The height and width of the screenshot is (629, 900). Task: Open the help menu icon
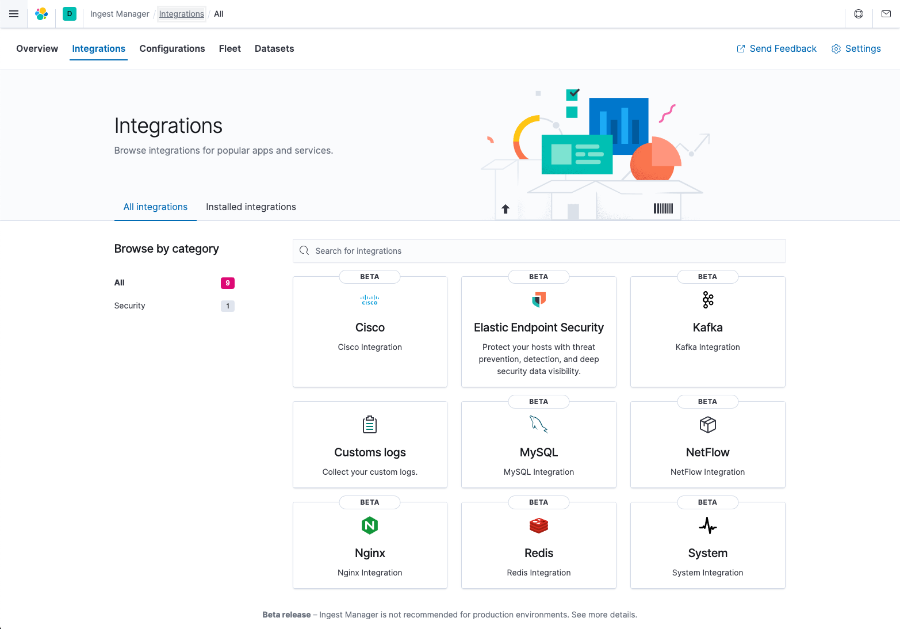pyautogui.click(x=859, y=14)
